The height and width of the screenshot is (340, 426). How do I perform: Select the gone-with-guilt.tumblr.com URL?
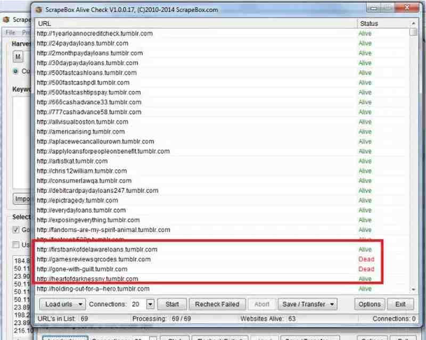[82, 269]
